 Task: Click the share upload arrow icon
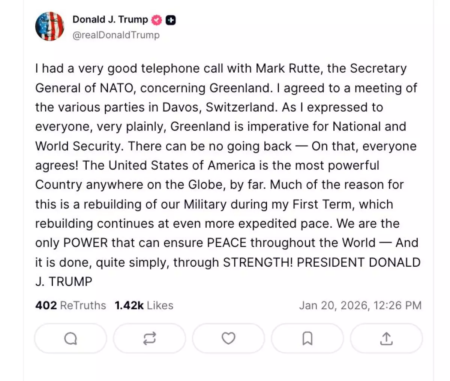386,338
